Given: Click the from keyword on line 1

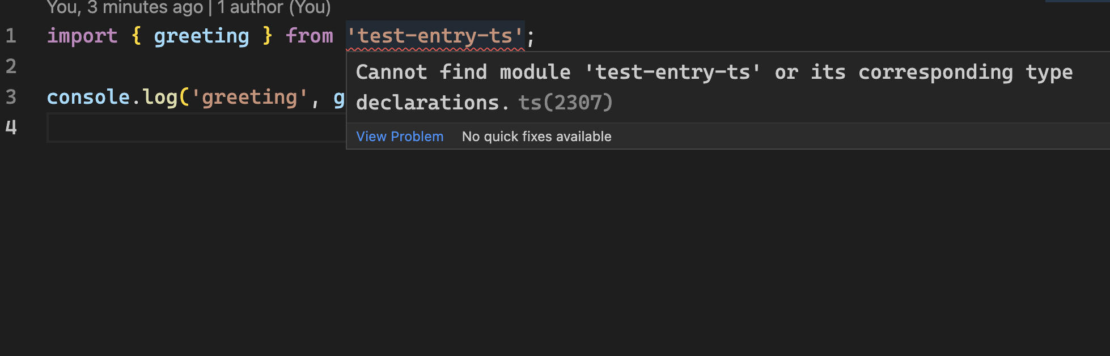Looking at the screenshot, I should (310, 36).
